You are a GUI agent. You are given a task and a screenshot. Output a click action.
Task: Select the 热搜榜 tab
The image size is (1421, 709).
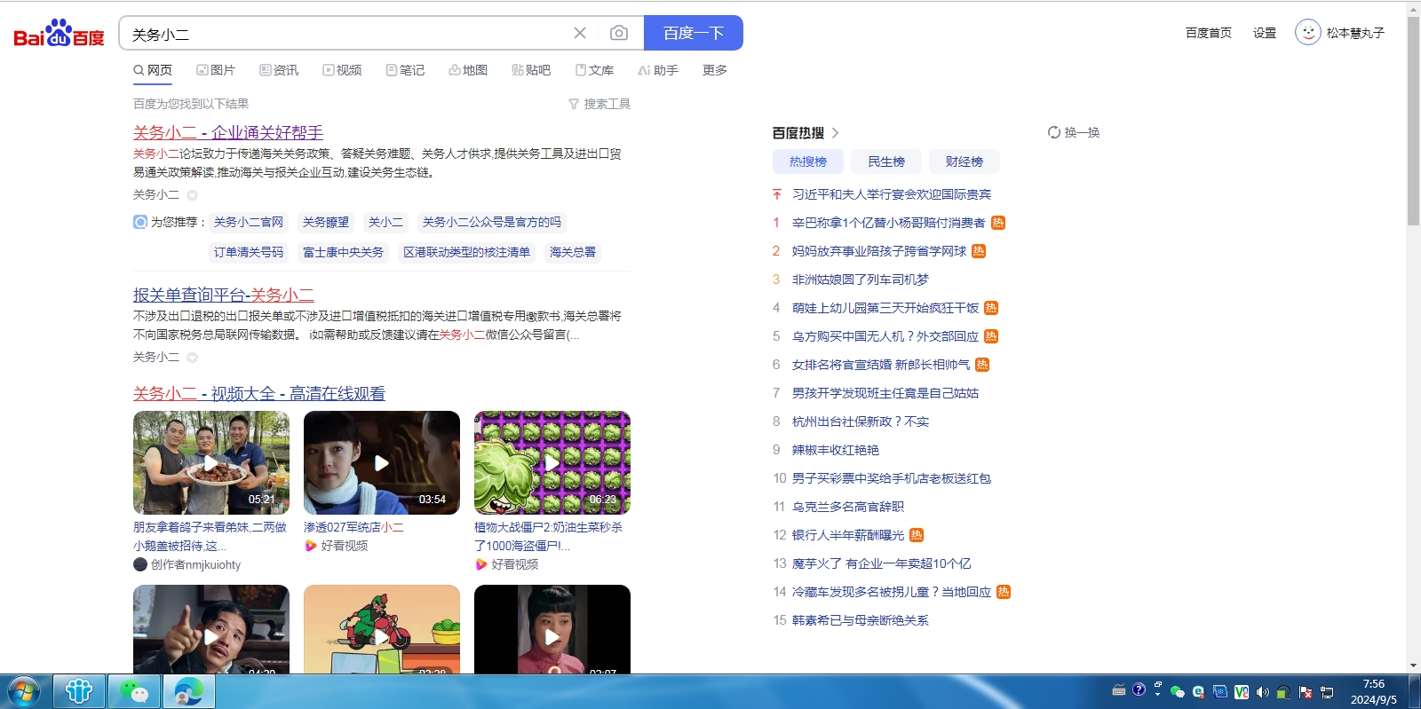[808, 161]
